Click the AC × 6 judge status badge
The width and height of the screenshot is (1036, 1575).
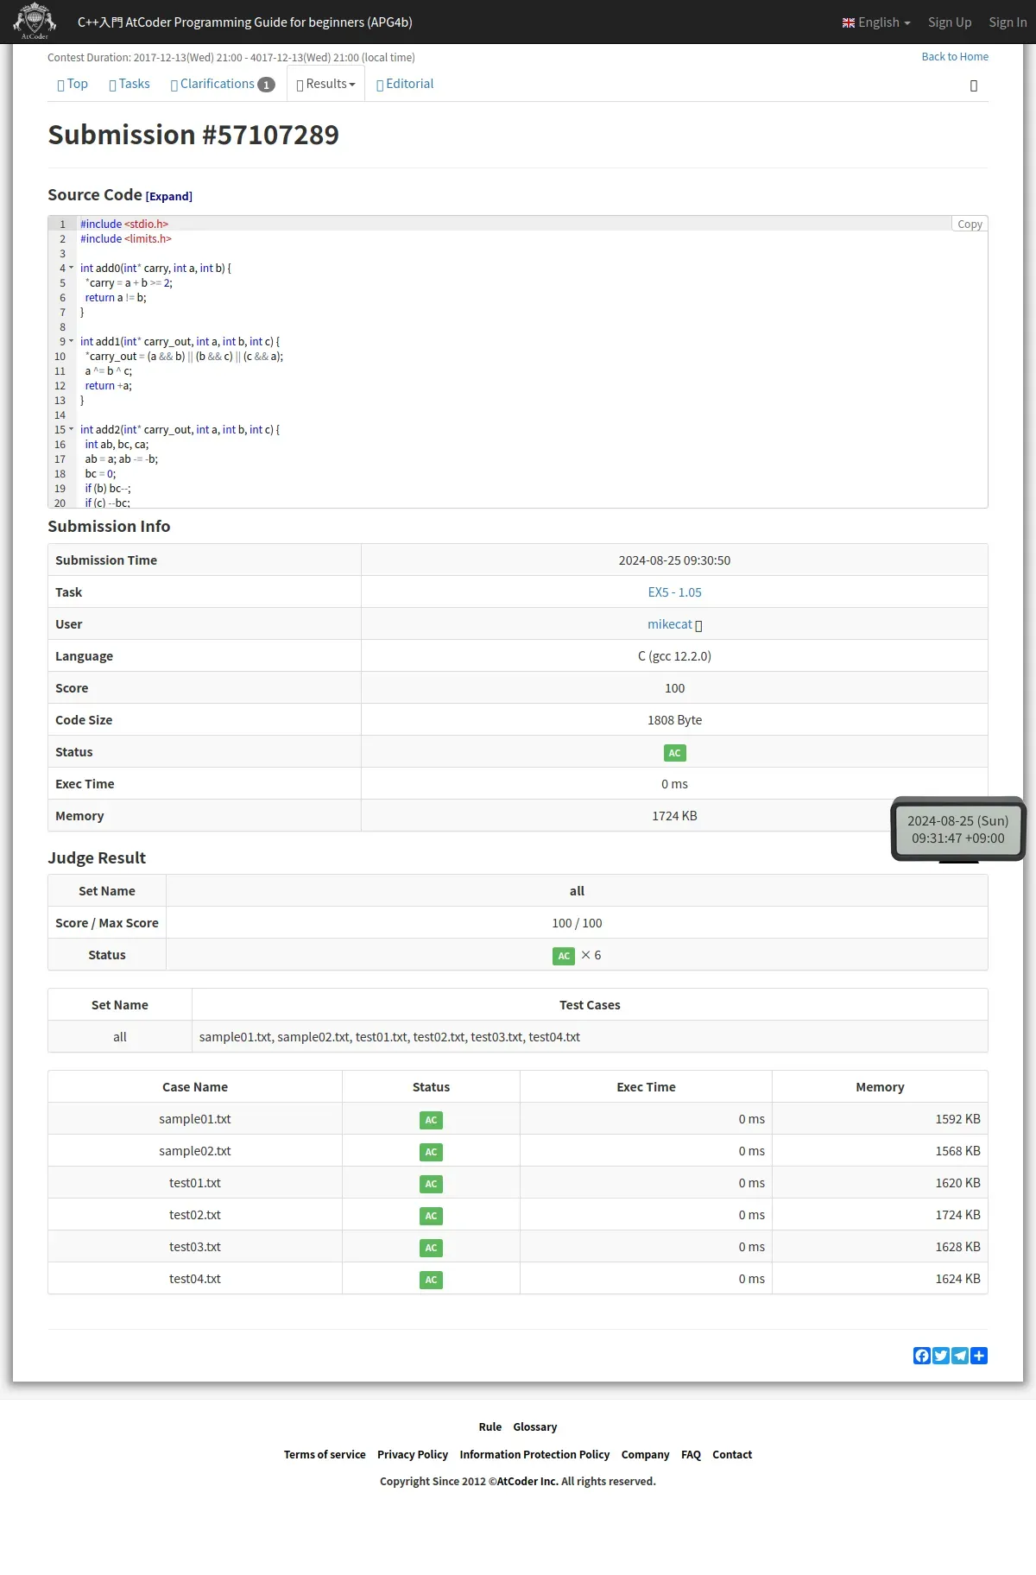pos(564,956)
